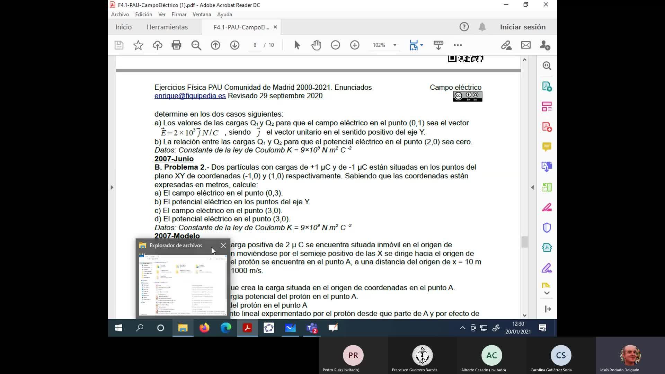Select the Hand pan tool

tap(316, 45)
